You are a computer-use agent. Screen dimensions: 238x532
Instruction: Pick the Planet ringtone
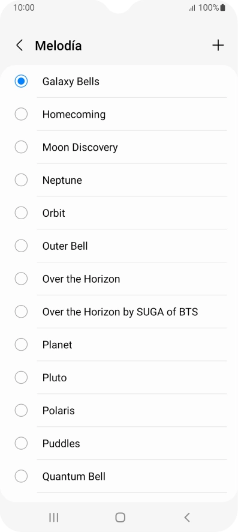click(119, 345)
